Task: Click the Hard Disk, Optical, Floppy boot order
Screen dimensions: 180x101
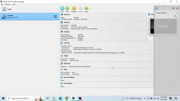Action: [x=79, y=27]
